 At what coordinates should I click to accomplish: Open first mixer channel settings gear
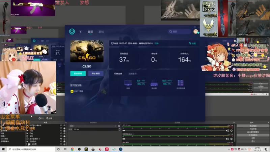(232, 131)
